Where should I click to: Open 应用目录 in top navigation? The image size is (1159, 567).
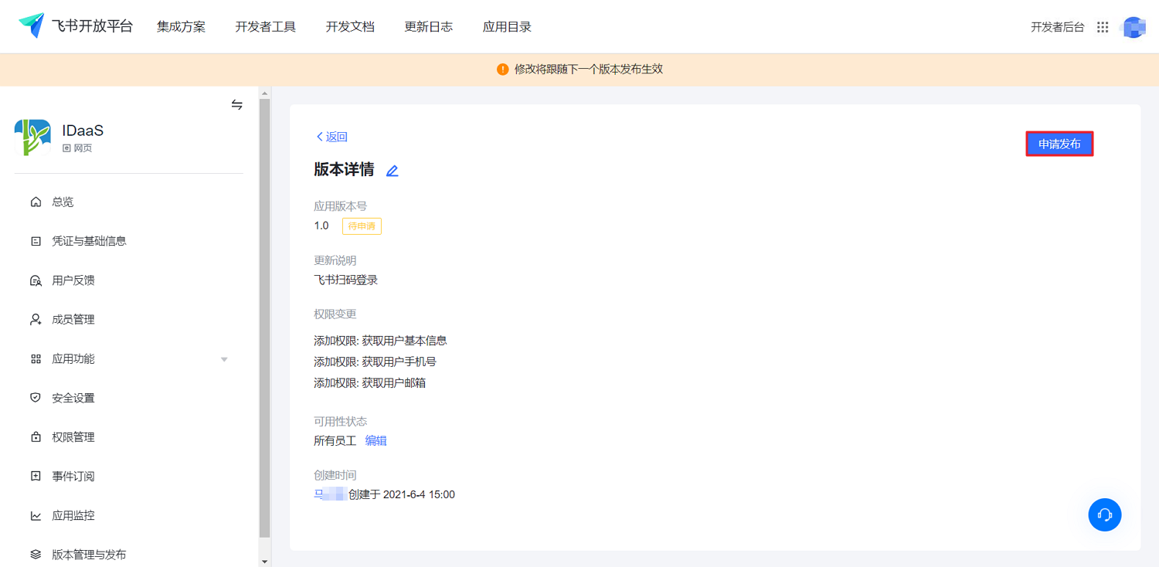point(507,27)
